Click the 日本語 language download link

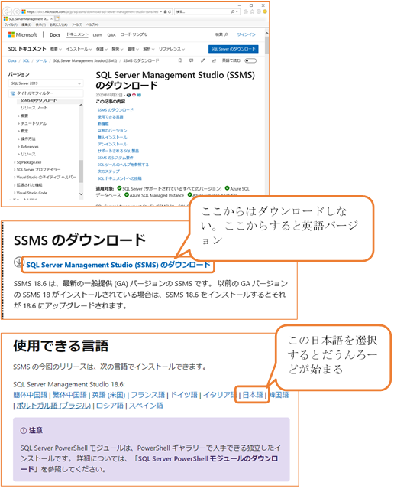click(x=253, y=395)
